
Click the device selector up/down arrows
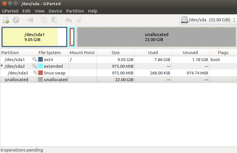(x=234, y=20)
